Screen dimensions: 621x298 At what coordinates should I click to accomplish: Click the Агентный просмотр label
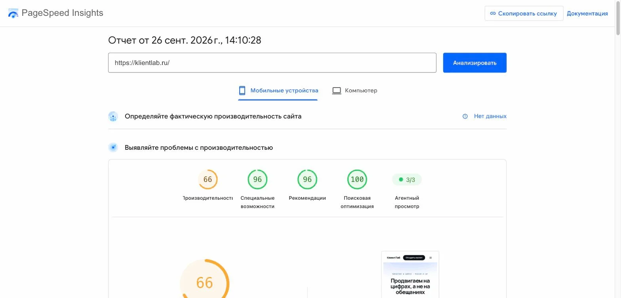[407, 202]
